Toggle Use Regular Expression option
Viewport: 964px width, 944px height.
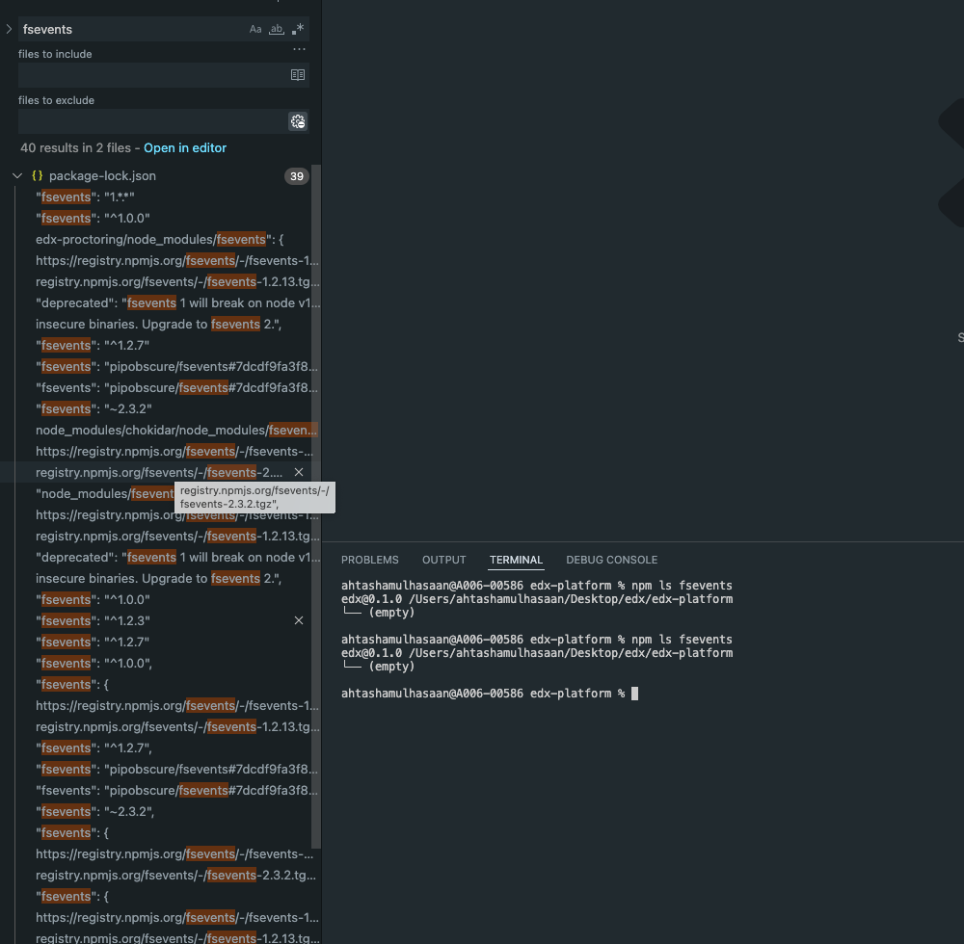click(x=298, y=29)
